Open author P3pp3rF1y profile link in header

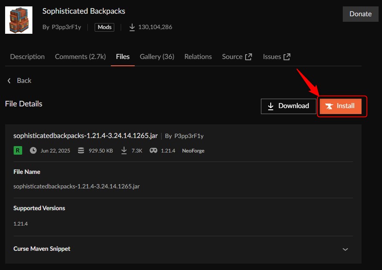pyautogui.click(x=66, y=27)
